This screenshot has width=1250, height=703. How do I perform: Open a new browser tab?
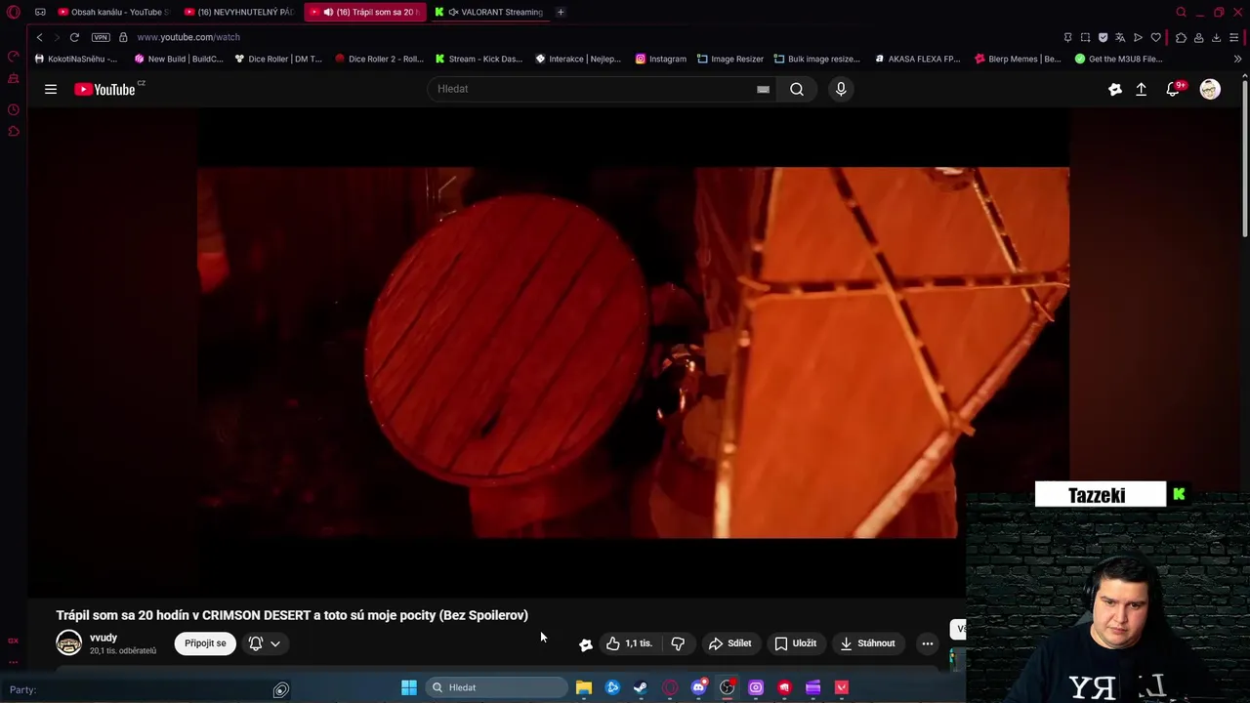coord(561,12)
